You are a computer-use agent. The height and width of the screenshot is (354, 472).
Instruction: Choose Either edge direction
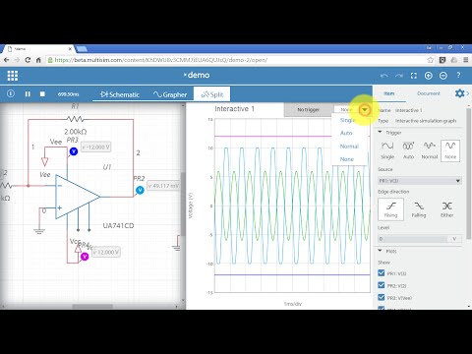(x=447, y=209)
